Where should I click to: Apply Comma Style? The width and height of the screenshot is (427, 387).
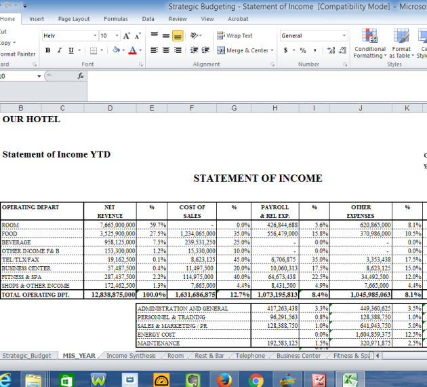coord(315,50)
